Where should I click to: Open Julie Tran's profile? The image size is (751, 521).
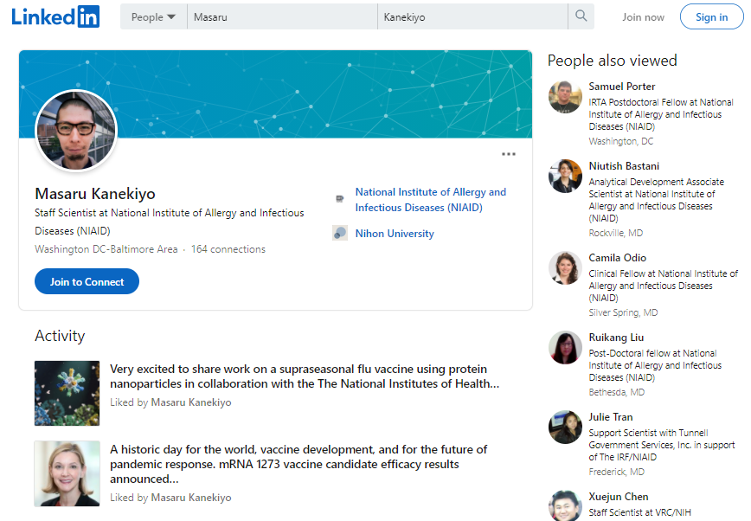(611, 417)
